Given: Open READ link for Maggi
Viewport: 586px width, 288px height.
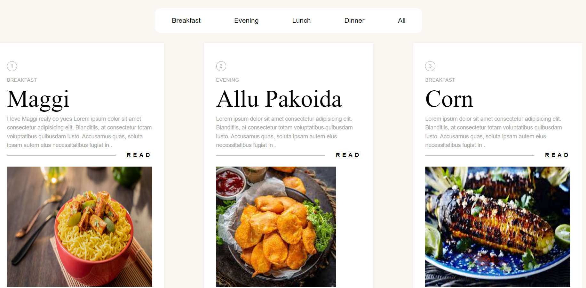Looking at the screenshot, I should pos(139,155).
